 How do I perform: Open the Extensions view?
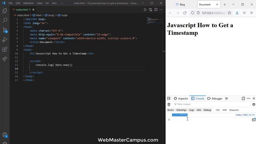click(x=5, y=49)
